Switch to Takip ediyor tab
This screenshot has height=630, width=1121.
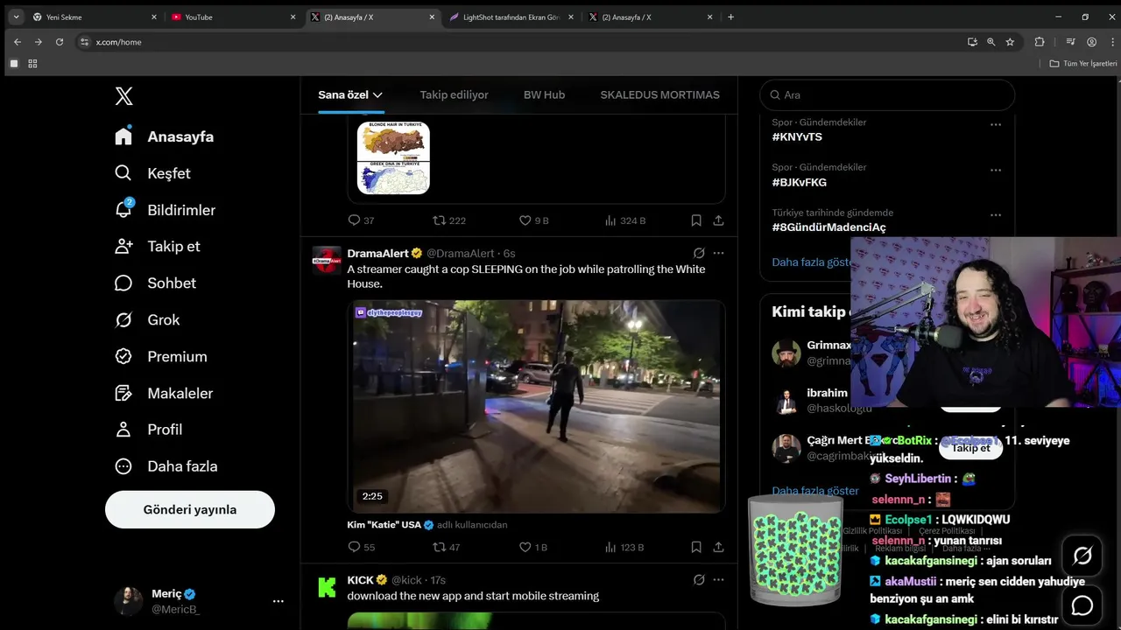[454, 94]
